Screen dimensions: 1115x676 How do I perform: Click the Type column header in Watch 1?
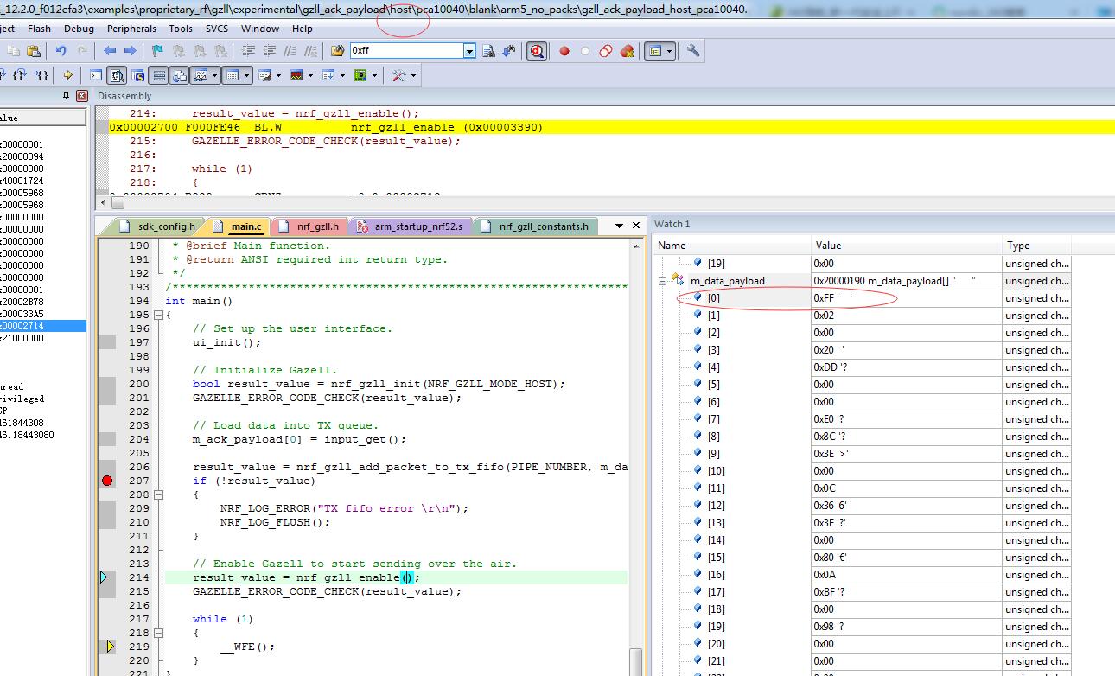[1037, 246]
